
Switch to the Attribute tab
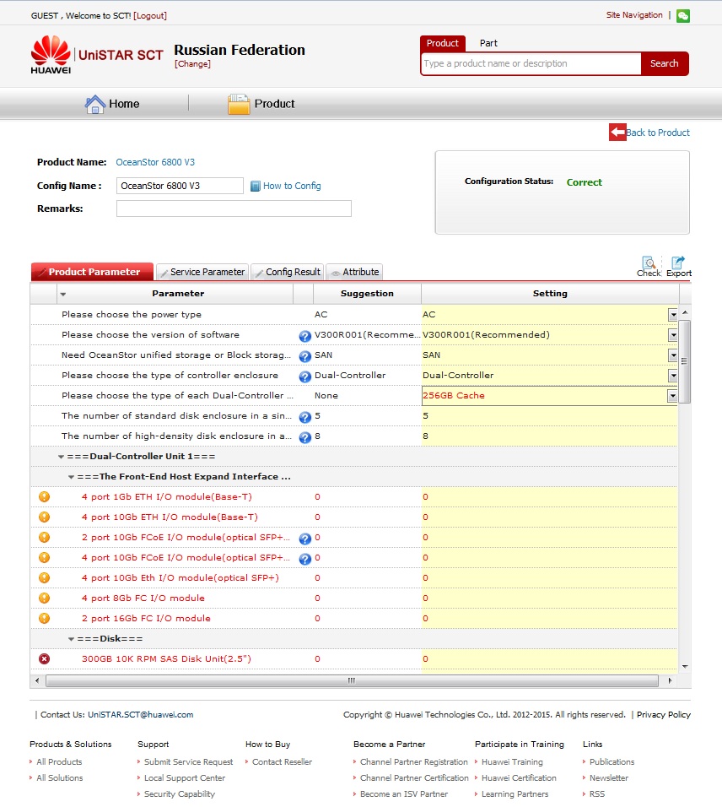click(x=355, y=272)
